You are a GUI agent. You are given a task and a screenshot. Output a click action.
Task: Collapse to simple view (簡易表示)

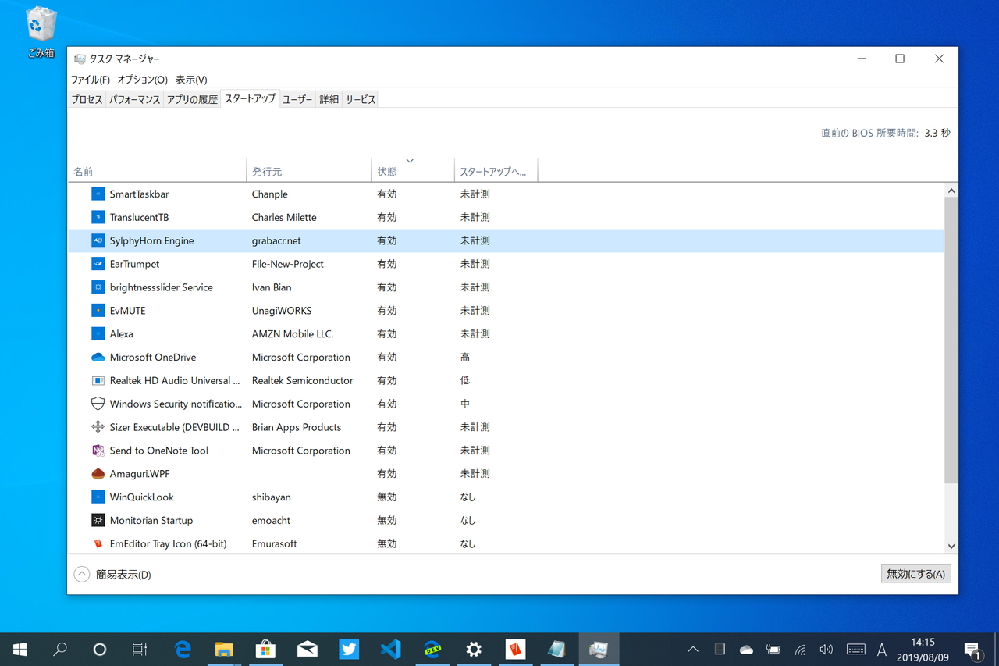pyautogui.click(x=113, y=575)
